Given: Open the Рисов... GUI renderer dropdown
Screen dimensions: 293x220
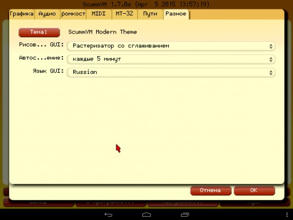Looking at the screenshot, I should pos(171,46).
